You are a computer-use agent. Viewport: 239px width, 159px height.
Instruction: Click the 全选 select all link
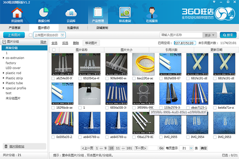coord(54,43)
